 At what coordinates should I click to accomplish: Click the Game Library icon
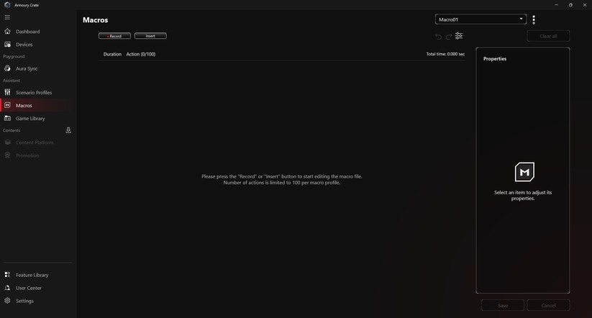(x=7, y=118)
